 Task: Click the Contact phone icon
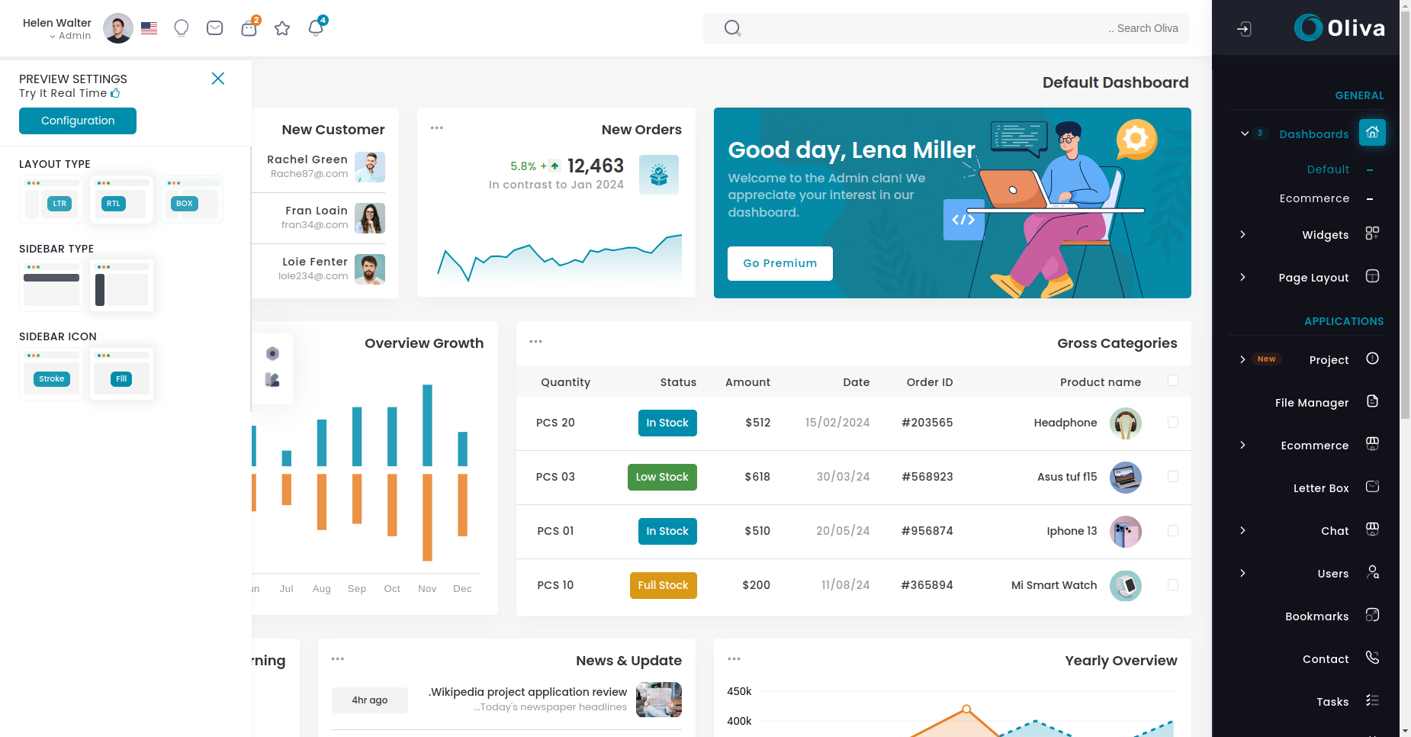click(x=1372, y=658)
